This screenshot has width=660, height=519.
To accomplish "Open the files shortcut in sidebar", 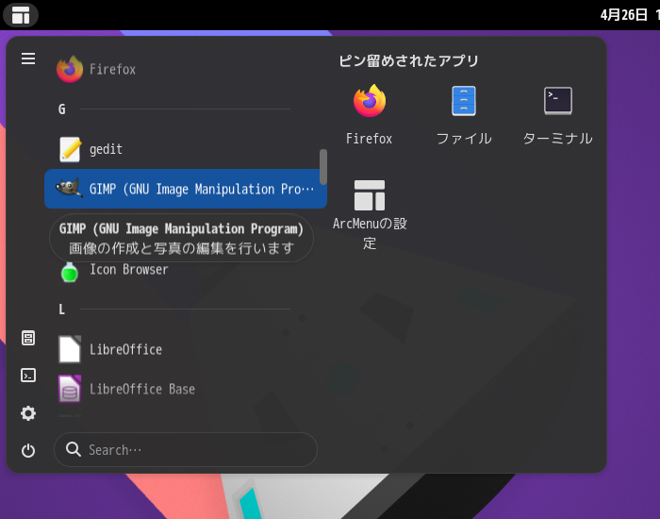I will coord(28,338).
